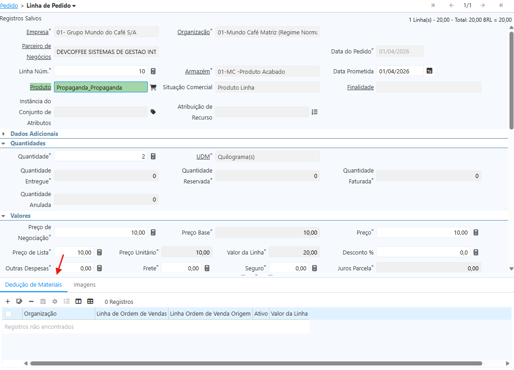Tick the select-all checkbox in grid header
This screenshot has width=514, height=370.
click(x=9, y=313)
